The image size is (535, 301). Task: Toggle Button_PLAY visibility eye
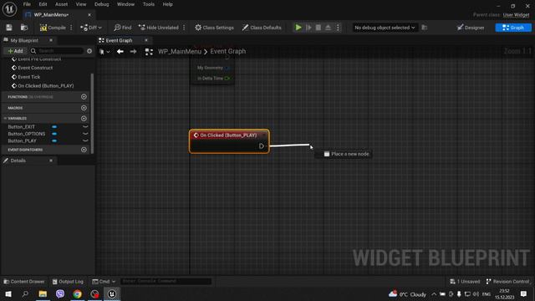tap(85, 141)
